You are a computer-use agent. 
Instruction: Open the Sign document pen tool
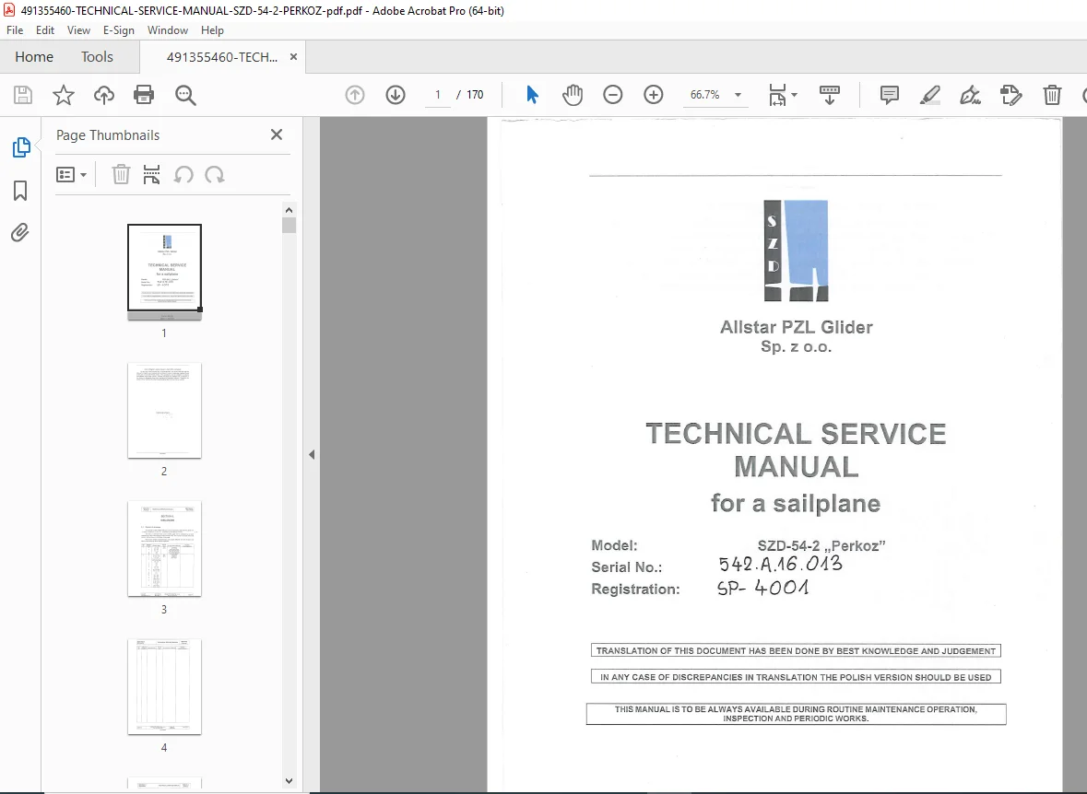970,95
